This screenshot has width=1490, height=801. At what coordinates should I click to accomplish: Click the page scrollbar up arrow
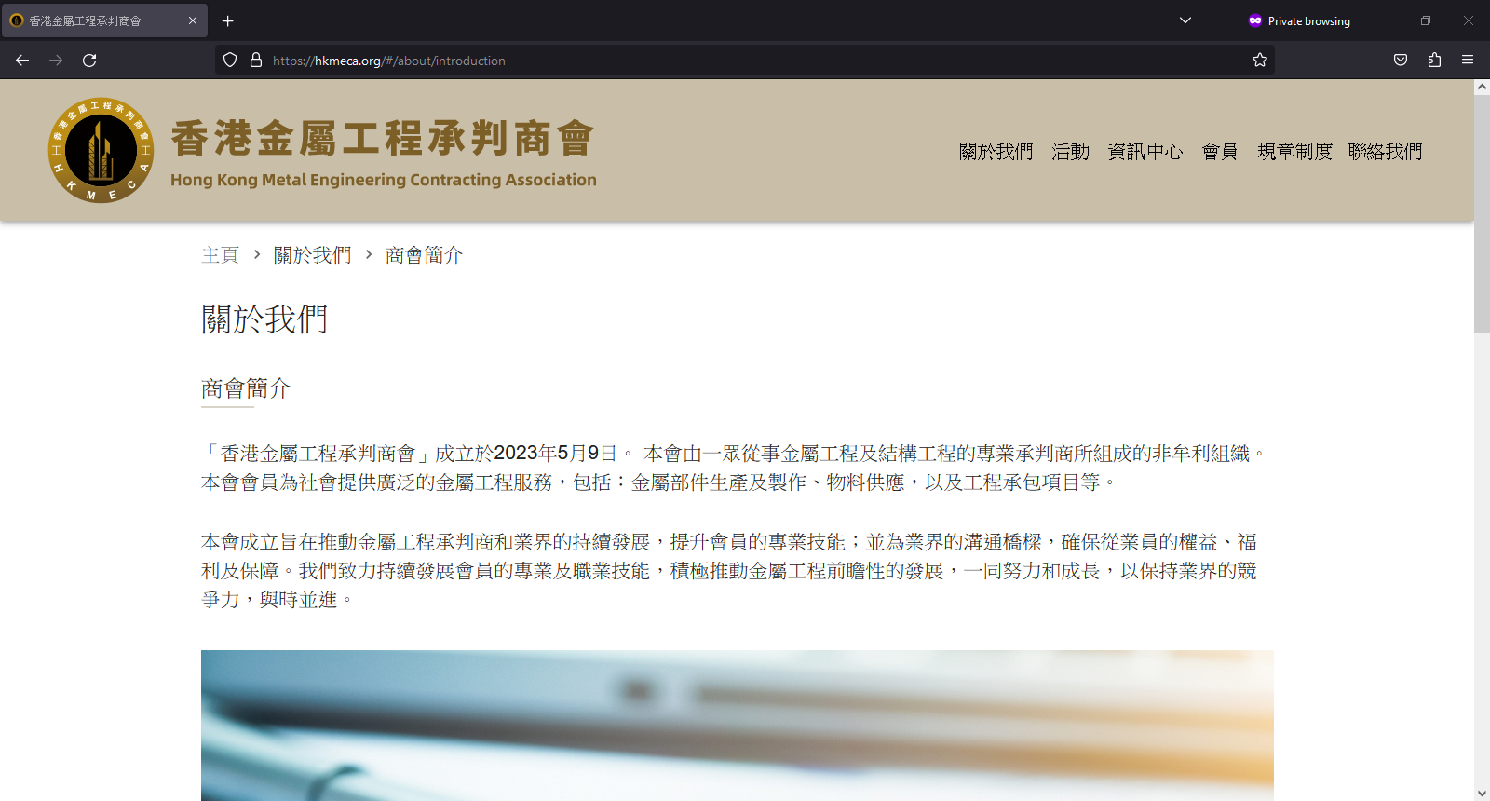(1482, 87)
